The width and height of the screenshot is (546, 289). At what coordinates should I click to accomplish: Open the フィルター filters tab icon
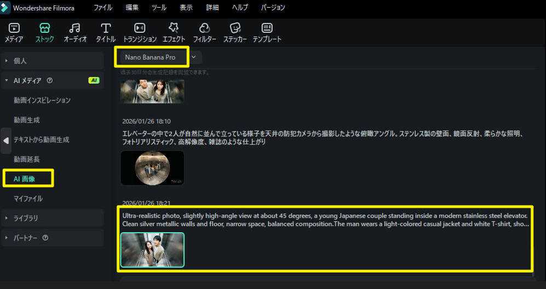tap(204, 28)
